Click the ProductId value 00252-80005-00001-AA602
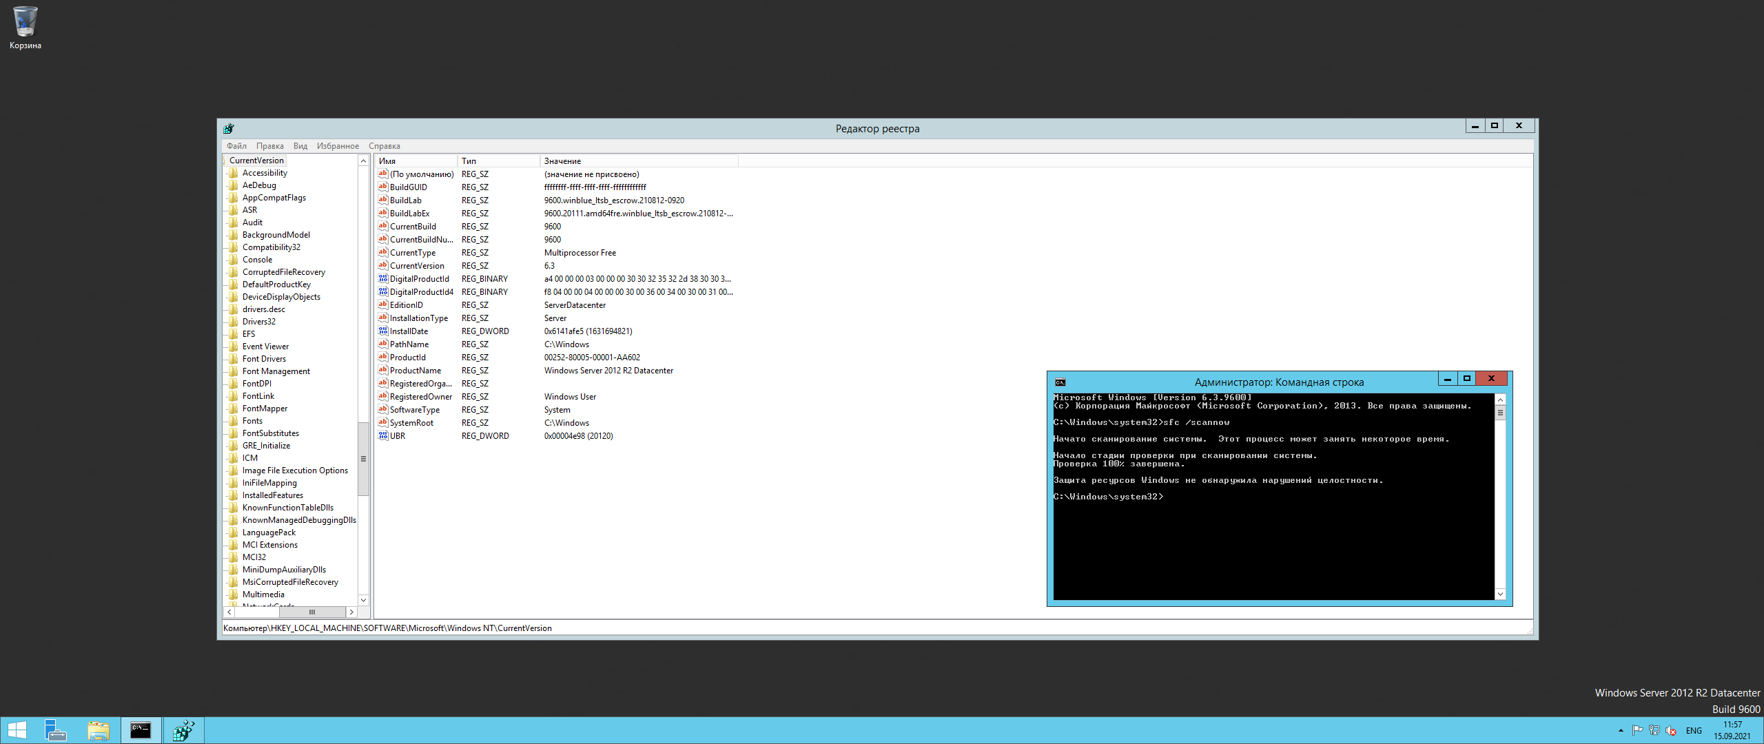Screen dimensions: 1764x744 (x=592, y=358)
